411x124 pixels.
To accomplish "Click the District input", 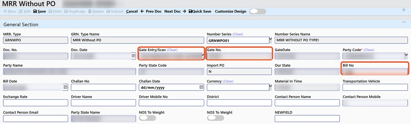I will pyautogui.click(x=239, y=103).
